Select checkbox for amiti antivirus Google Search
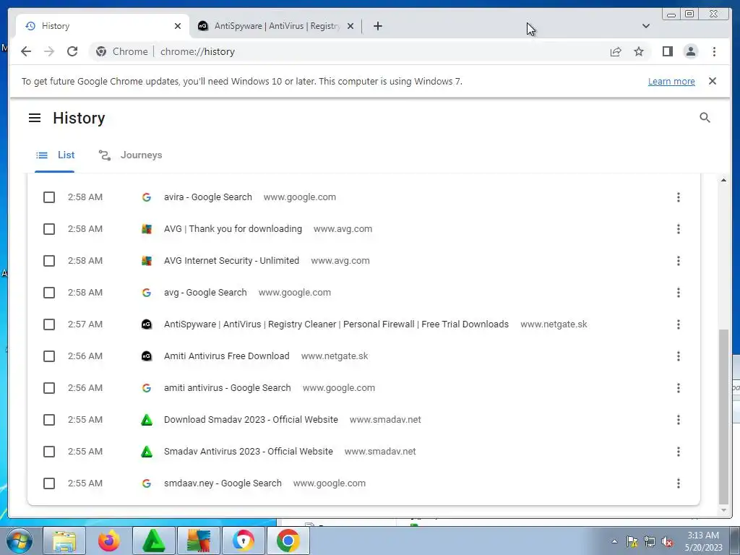This screenshot has width=740, height=555. pos(49,388)
